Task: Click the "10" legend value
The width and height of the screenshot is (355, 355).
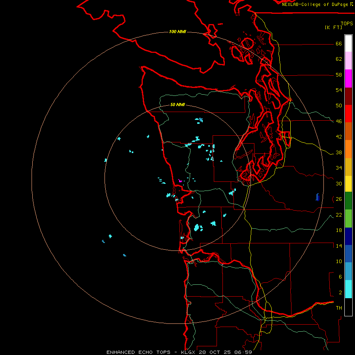Action: point(339,261)
